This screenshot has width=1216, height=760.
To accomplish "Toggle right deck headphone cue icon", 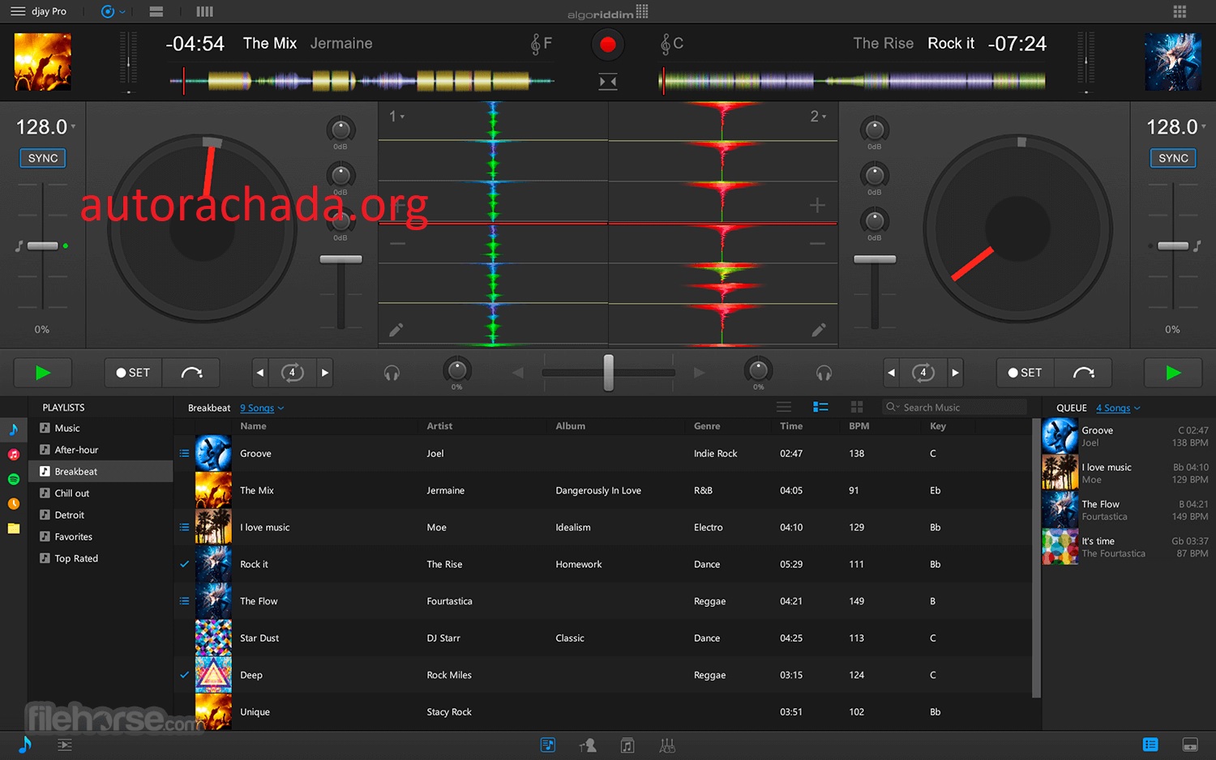I will pyautogui.click(x=824, y=373).
